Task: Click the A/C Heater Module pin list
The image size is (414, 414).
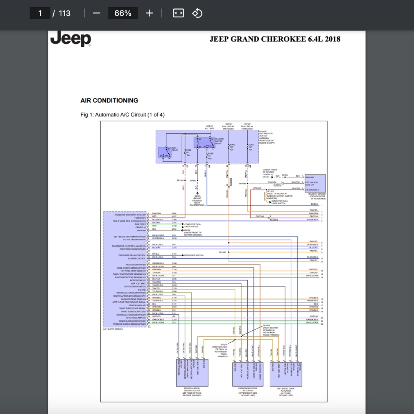Action: point(125,268)
